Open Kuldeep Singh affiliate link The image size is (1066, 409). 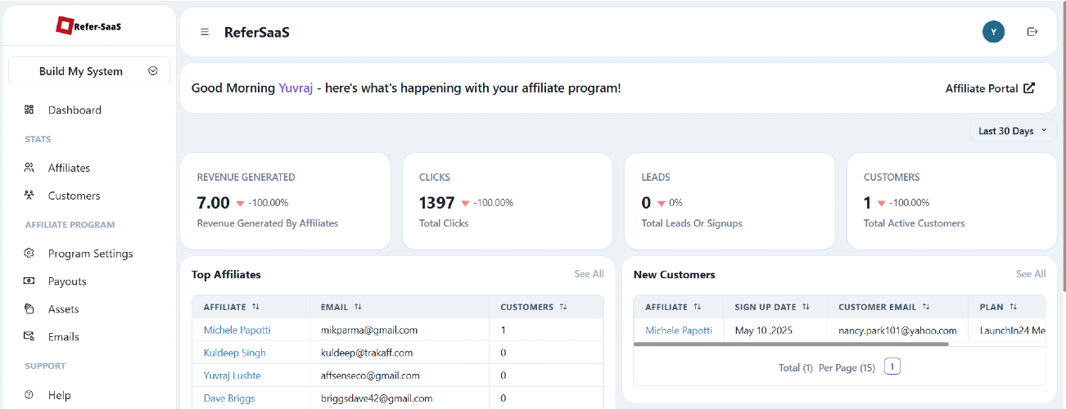coord(234,353)
